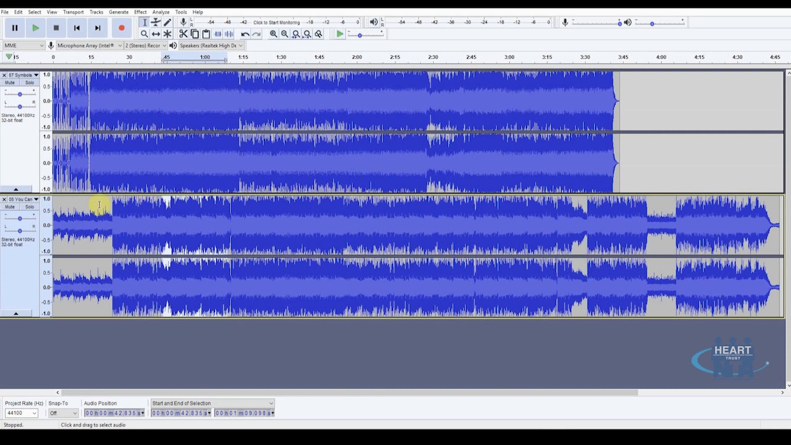Screen dimensions: 791x445
Task: Skip to end of the project
Action: point(97,28)
